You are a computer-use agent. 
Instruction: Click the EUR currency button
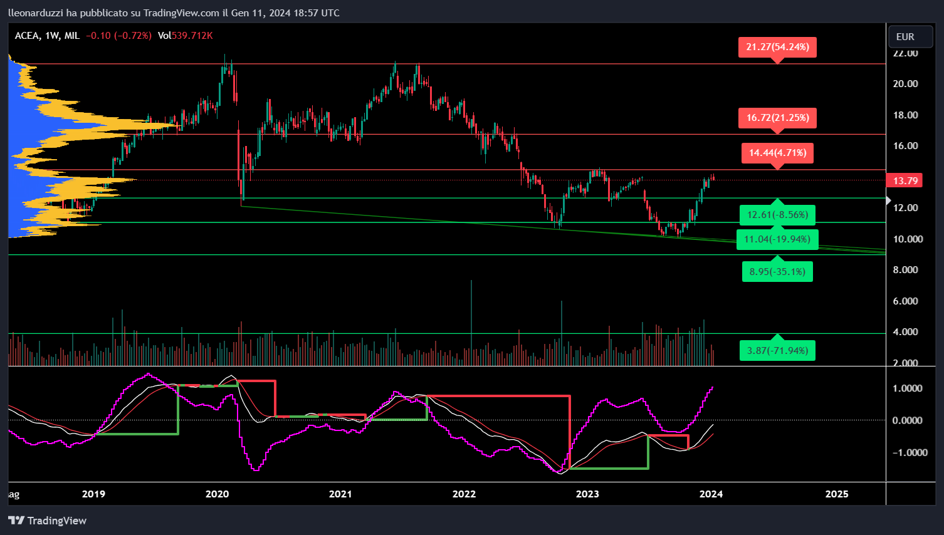tap(911, 36)
